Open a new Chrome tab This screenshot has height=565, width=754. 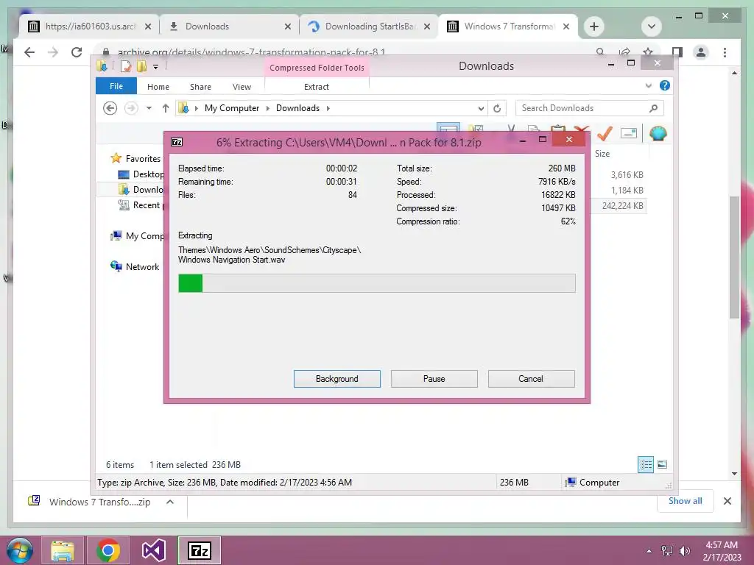(x=594, y=26)
